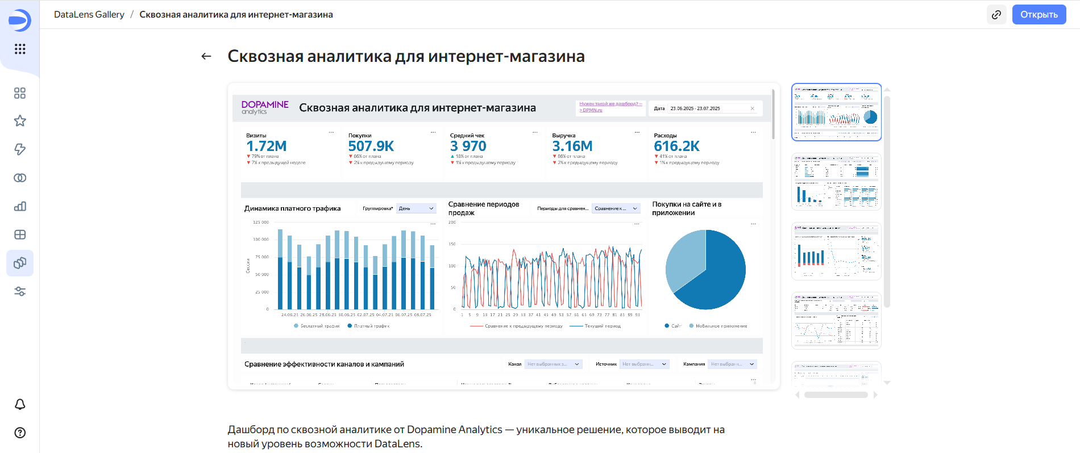Open Connections lightning icon in sidebar
1080x453 pixels.
[20, 149]
